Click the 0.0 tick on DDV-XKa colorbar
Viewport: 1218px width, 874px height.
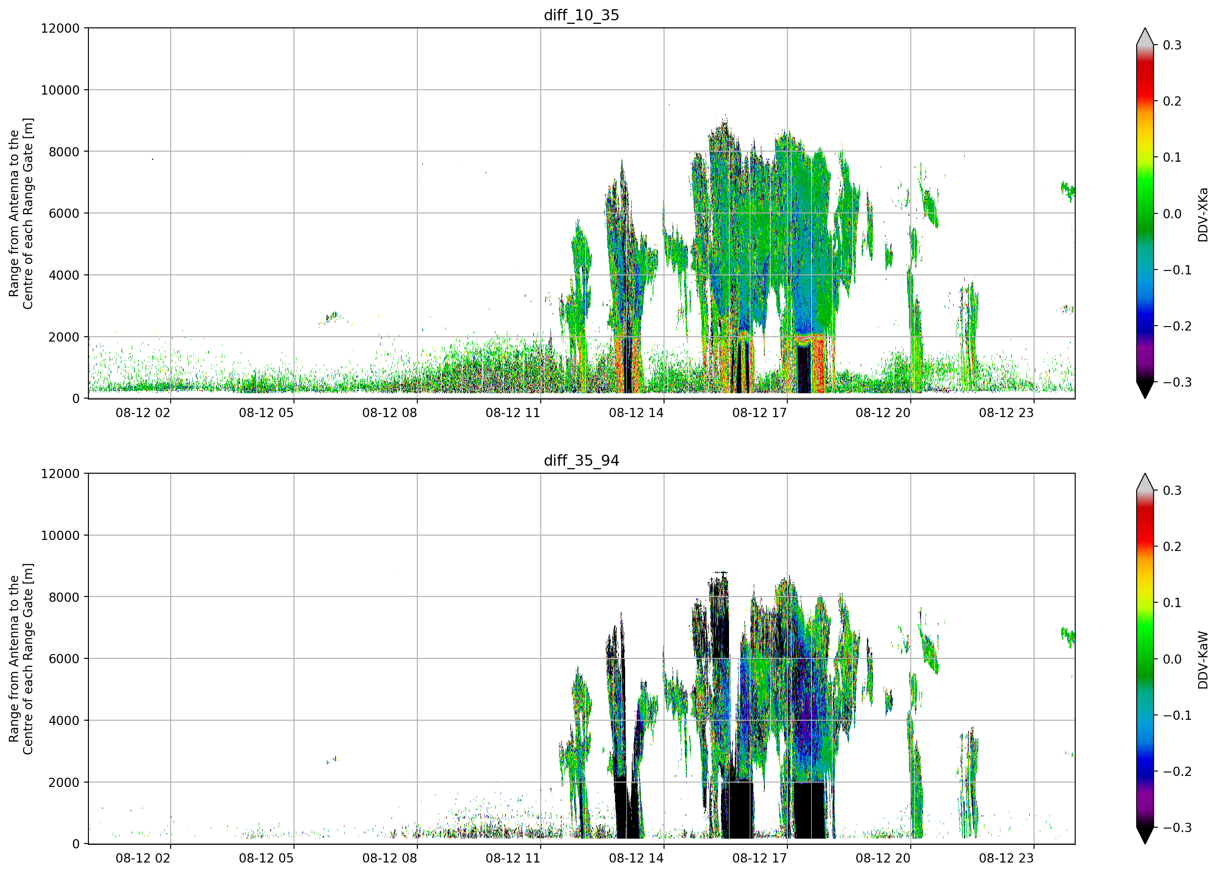point(1172,214)
